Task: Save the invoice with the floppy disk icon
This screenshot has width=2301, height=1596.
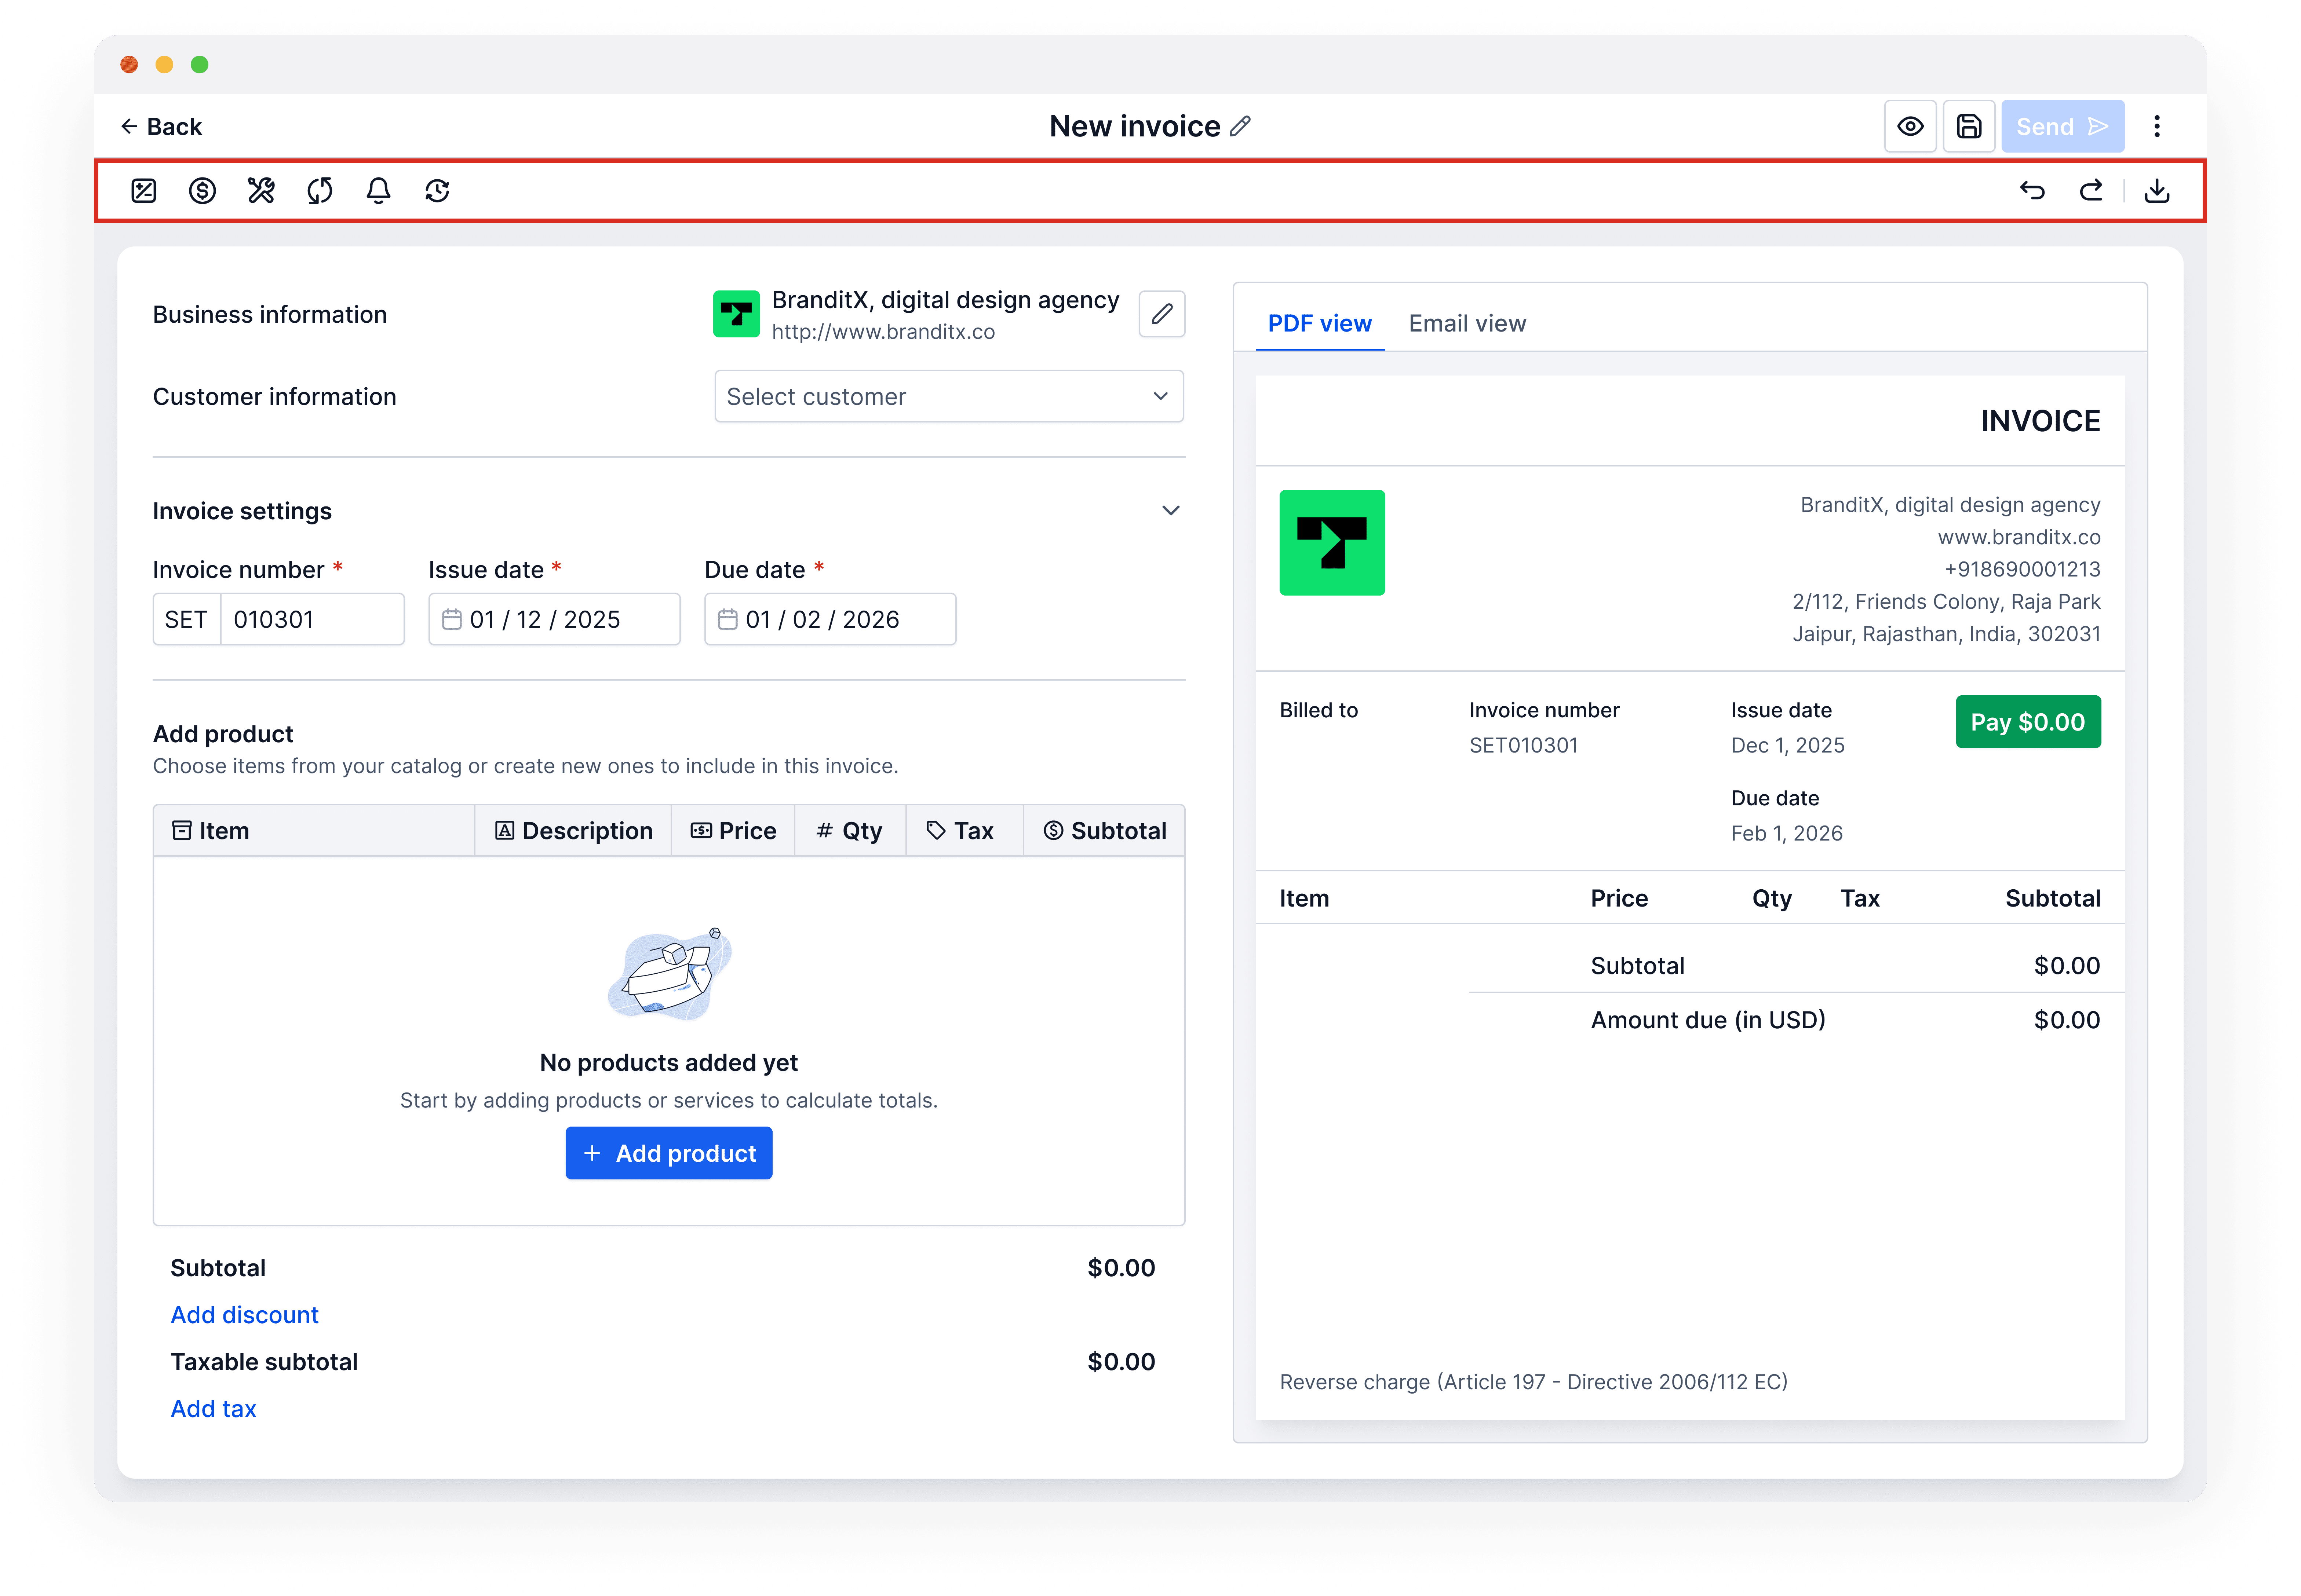Action: [1969, 127]
